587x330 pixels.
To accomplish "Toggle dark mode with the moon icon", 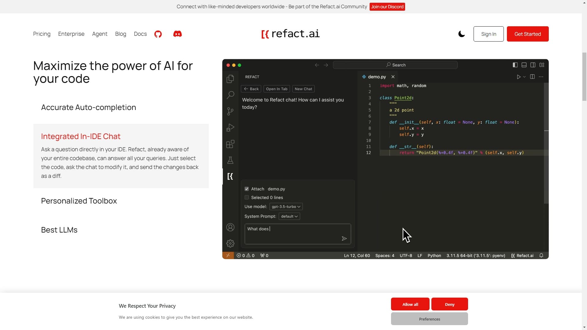I will point(461,34).
